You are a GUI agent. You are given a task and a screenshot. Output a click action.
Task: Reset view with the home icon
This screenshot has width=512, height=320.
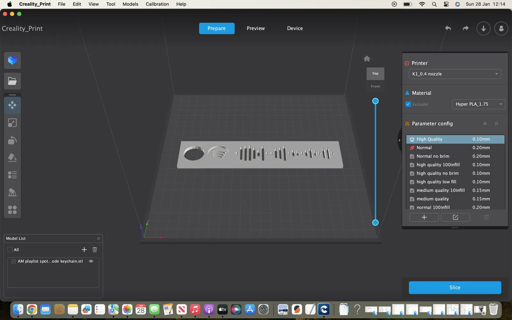(x=367, y=59)
